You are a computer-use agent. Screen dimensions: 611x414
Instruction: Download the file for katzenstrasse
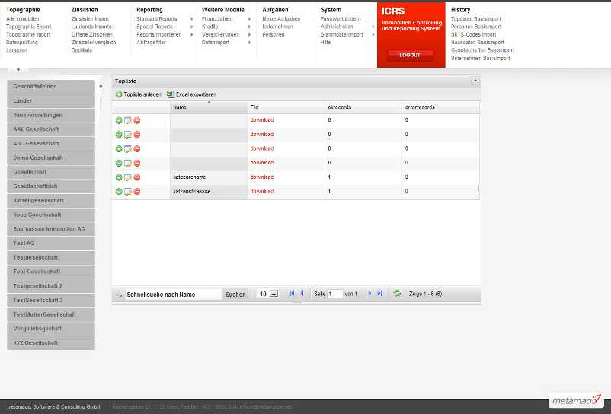(262, 192)
